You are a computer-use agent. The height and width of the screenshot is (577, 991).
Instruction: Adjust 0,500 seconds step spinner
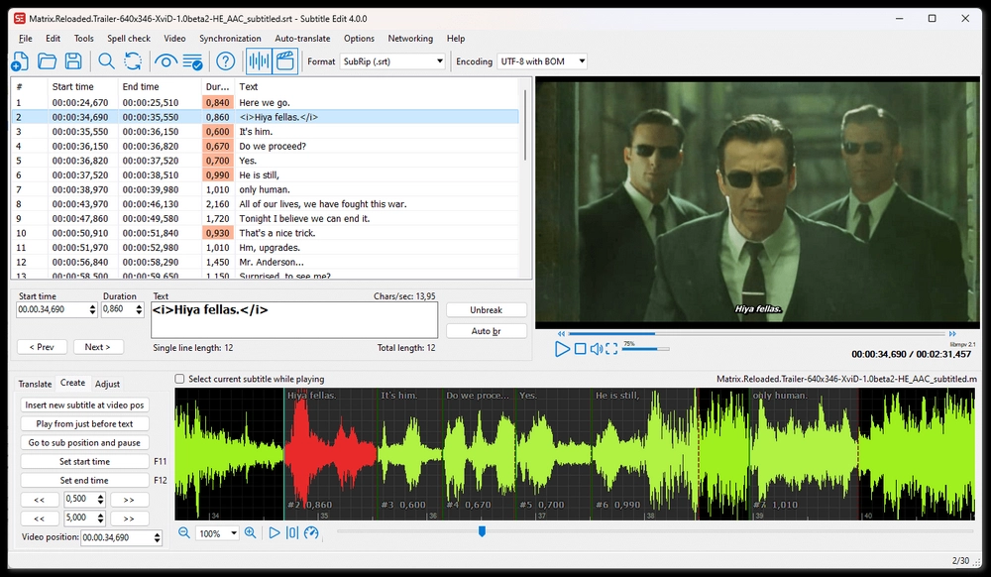[100, 500]
